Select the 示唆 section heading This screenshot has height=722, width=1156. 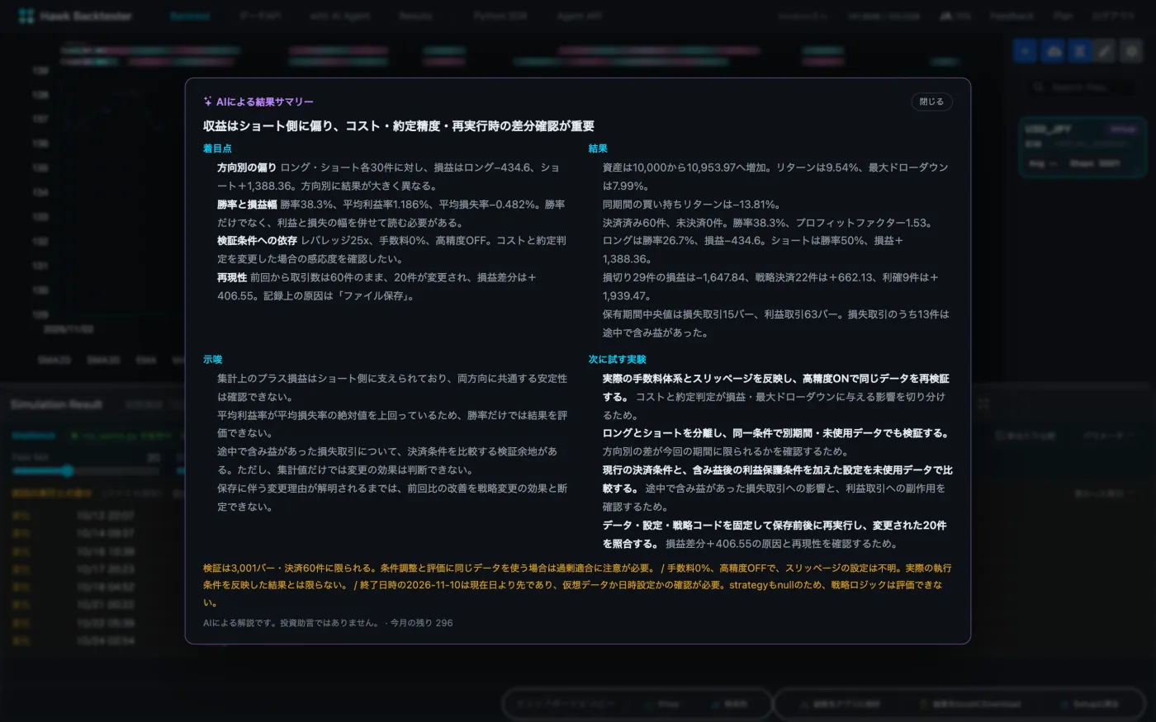pos(212,360)
